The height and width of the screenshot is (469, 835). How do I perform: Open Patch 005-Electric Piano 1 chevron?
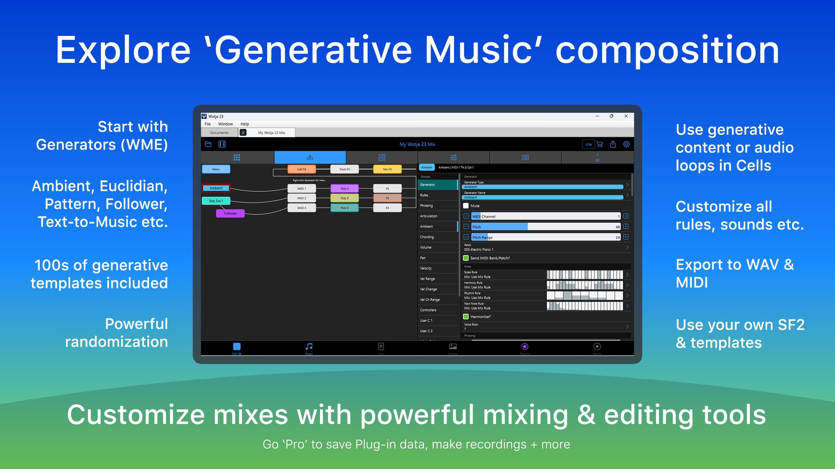pos(627,247)
